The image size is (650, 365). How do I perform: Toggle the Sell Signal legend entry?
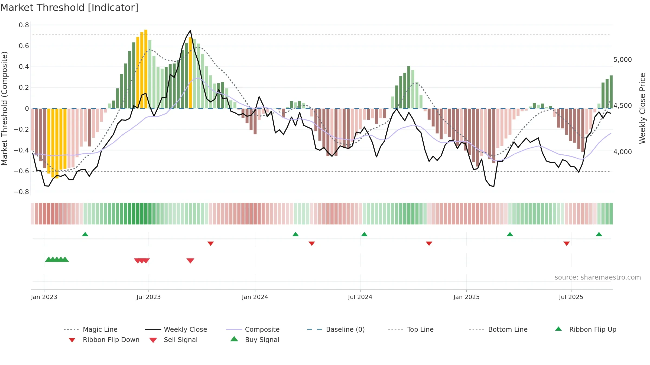(x=173, y=340)
